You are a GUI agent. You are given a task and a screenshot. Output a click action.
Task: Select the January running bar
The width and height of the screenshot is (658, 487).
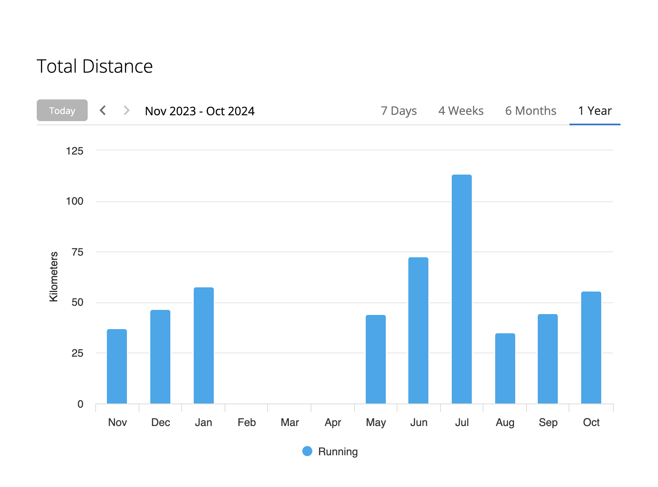(x=204, y=345)
